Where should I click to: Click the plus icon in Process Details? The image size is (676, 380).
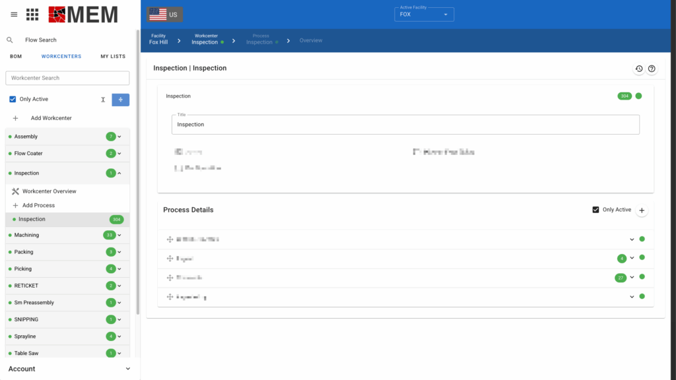[x=642, y=210]
